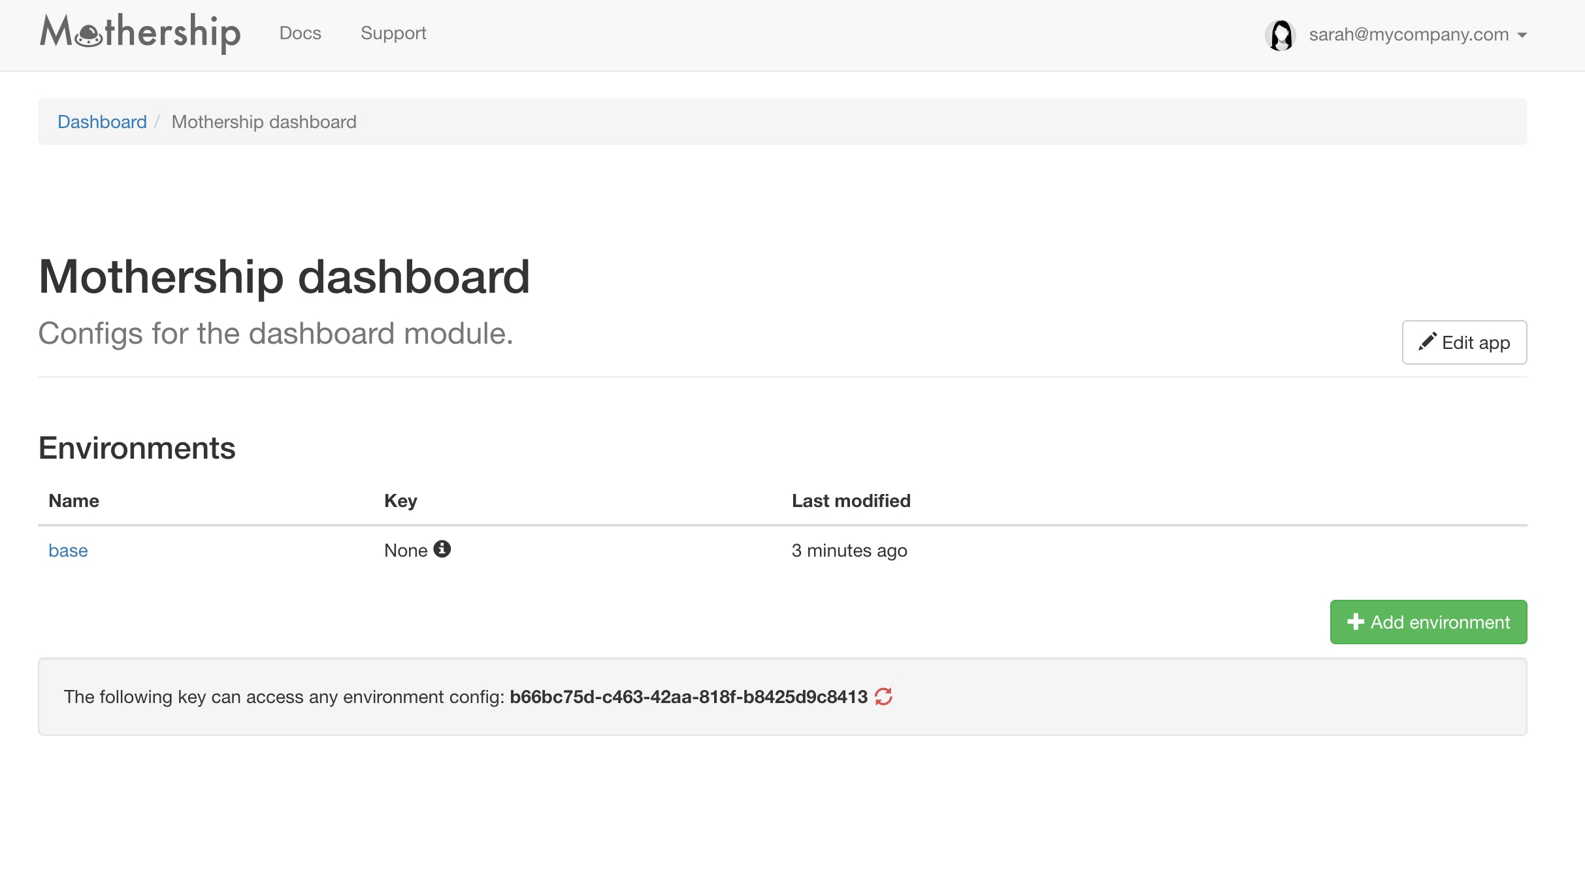Image resolution: width=1585 pixels, height=869 pixels.
Task: Click the pencil icon on Edit app
Action: coord(1427,341)
